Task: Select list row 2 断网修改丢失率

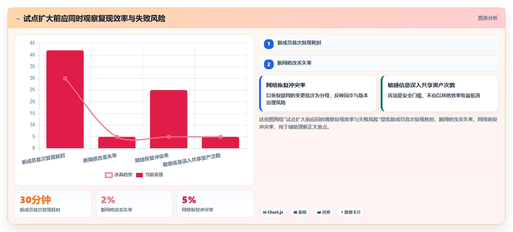Action: tap(379, 63)
